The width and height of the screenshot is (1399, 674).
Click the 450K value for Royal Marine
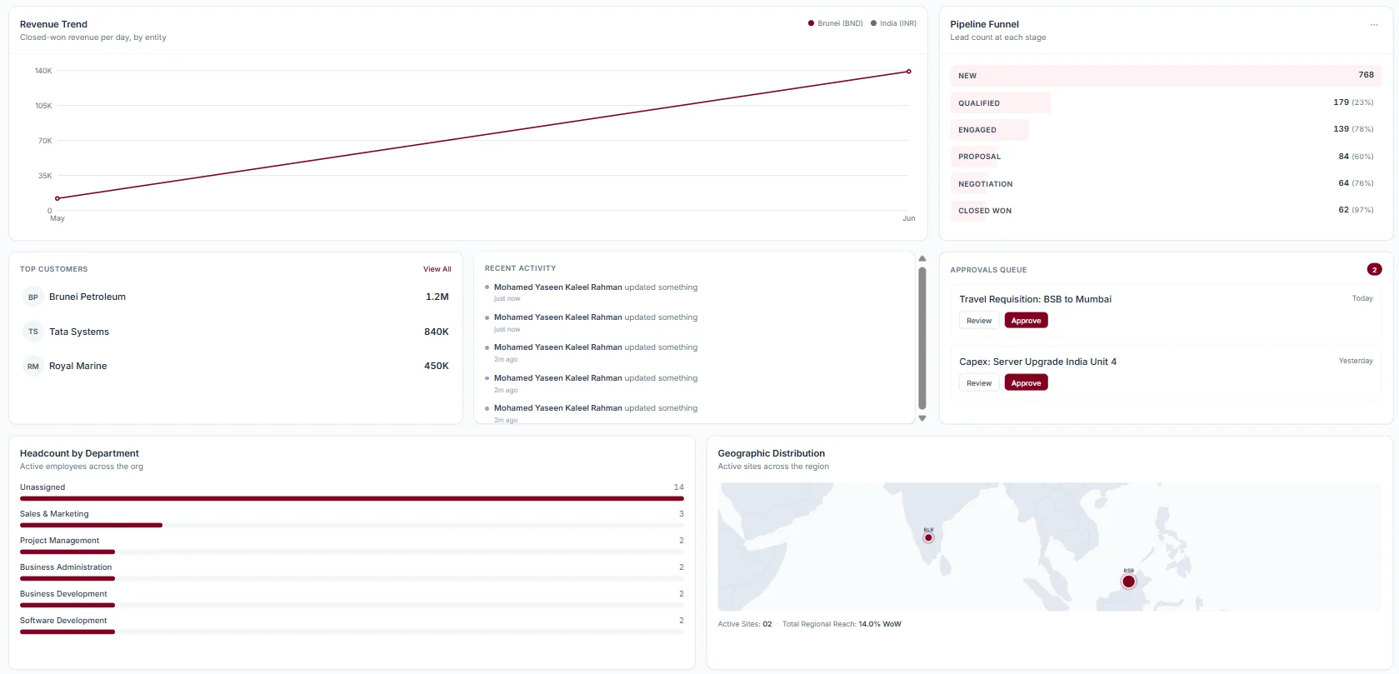tap(437, 366)
